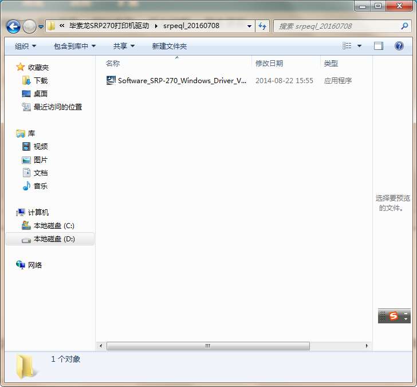Click the horizontal scrollbar thumb
The width and height of the screenshot is (417, 387).
pos(208,346)
